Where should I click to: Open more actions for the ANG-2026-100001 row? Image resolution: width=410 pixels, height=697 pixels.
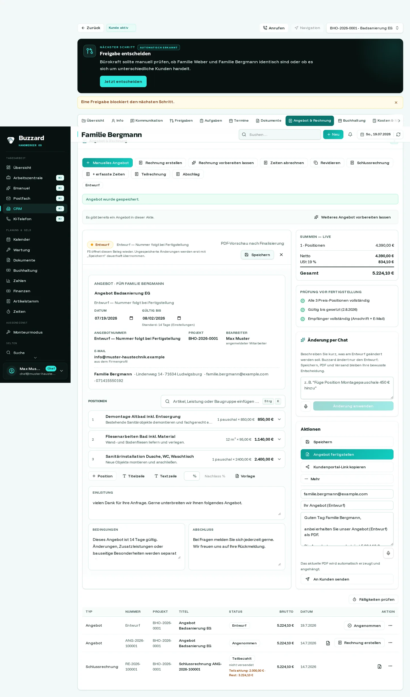(390, 643)
